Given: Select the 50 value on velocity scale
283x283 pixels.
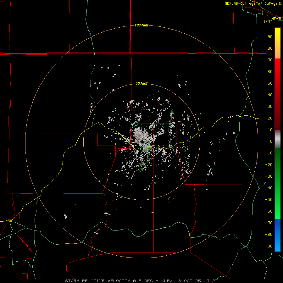Looking at the screenshot, I should click(270, 83).
